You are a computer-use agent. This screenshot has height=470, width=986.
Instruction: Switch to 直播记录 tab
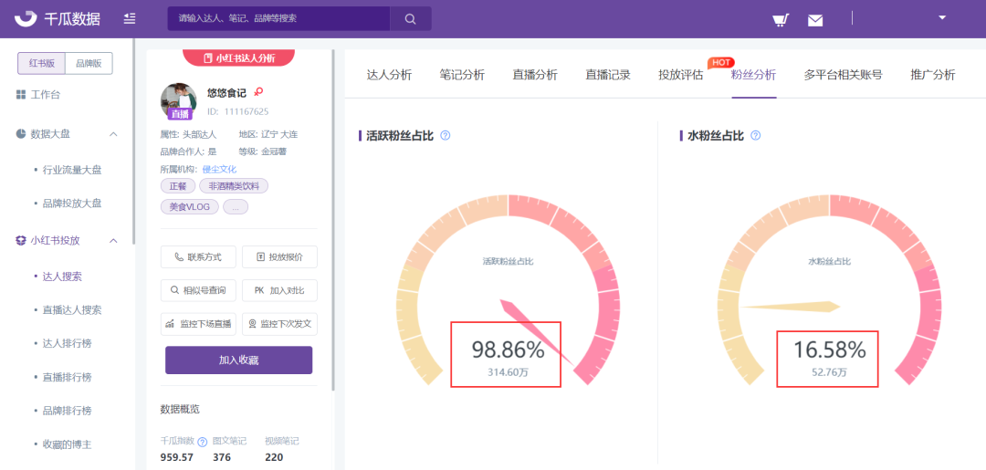608,76
